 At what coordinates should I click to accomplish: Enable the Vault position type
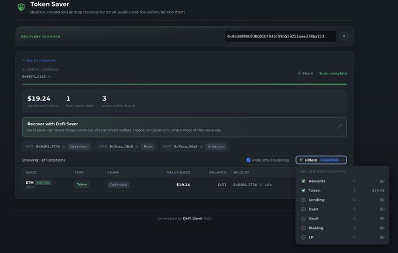click(x=303, y=218)
